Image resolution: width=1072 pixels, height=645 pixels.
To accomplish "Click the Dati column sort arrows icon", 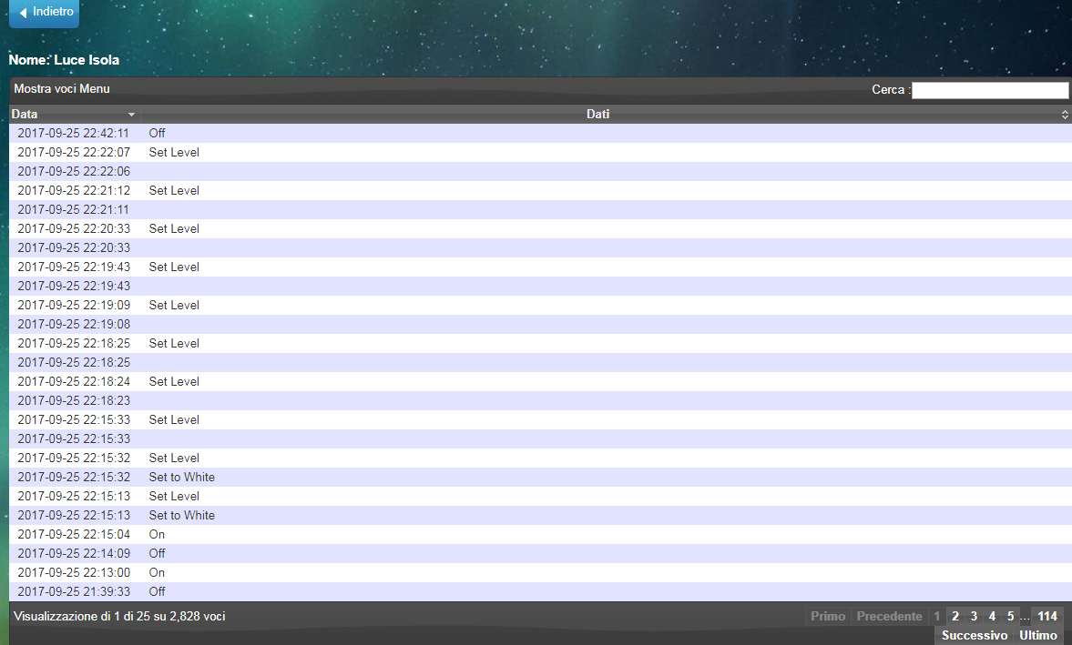I will pos(1065,115).
